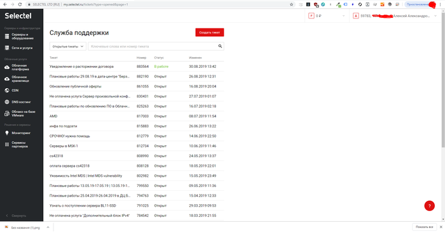Click ticket number 825263
This screenshot has width=445, height=232.
tap(142, 106)
